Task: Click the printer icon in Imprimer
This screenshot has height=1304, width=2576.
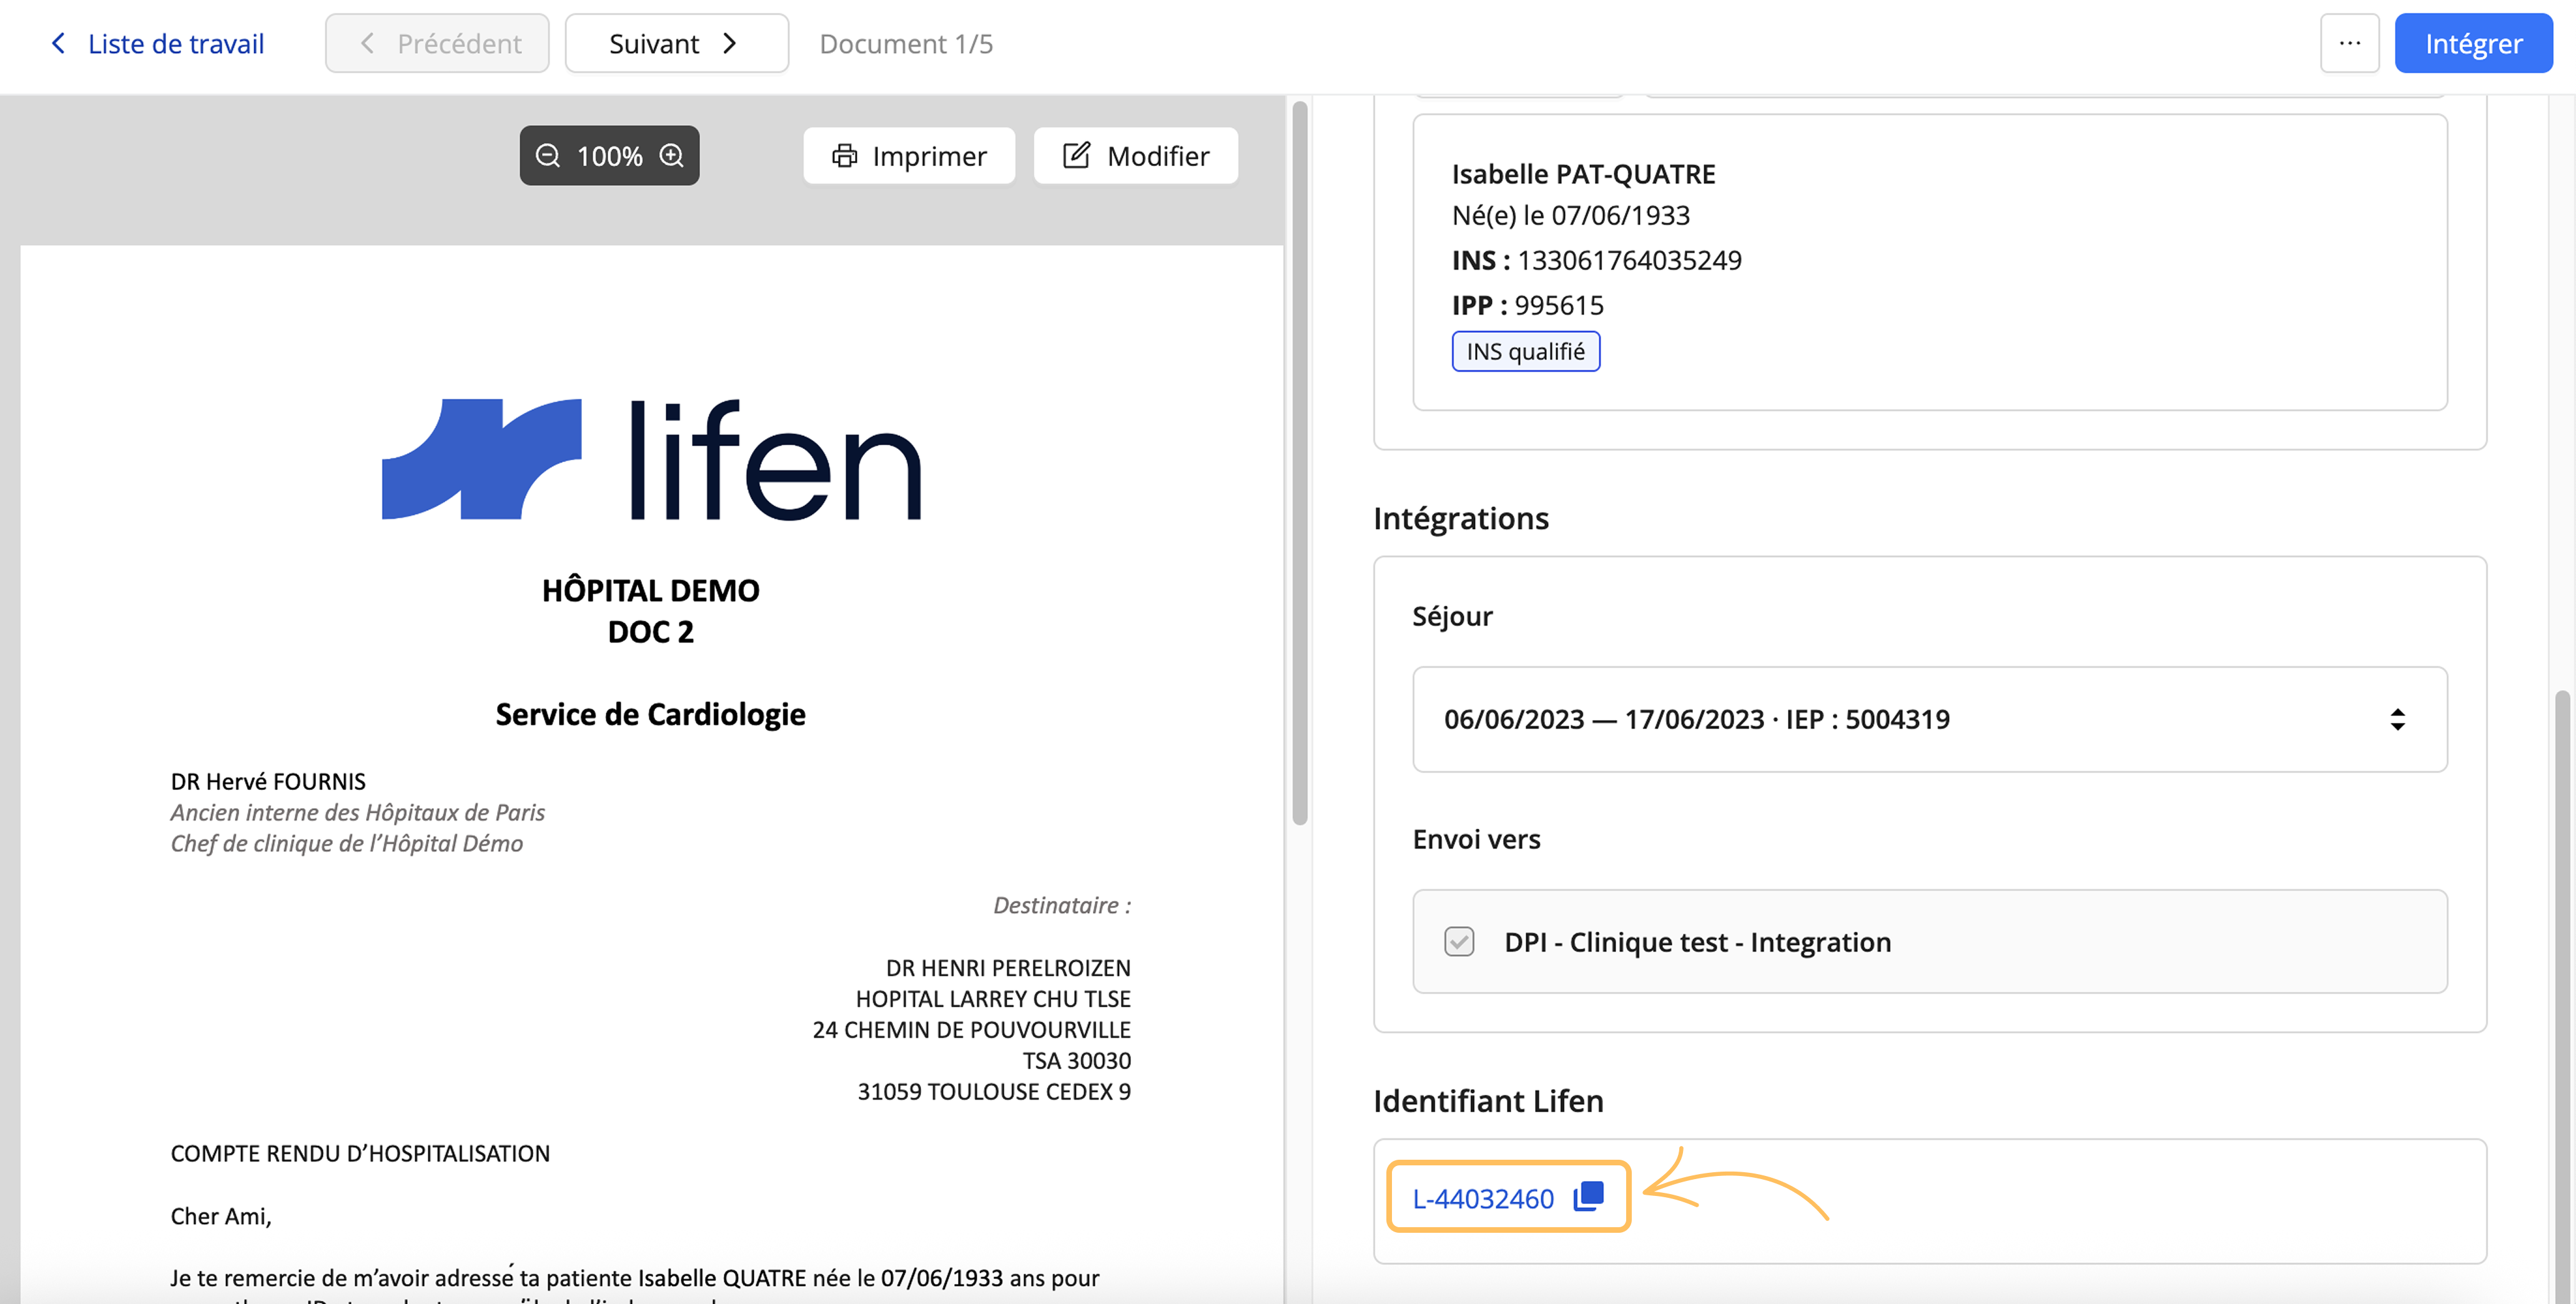Action: pyautogui.click(x=844, y=156)
